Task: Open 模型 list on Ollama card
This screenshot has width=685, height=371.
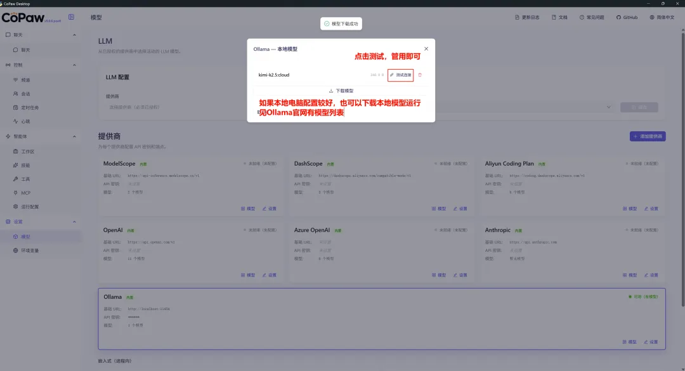Action: tap(630, 342)
